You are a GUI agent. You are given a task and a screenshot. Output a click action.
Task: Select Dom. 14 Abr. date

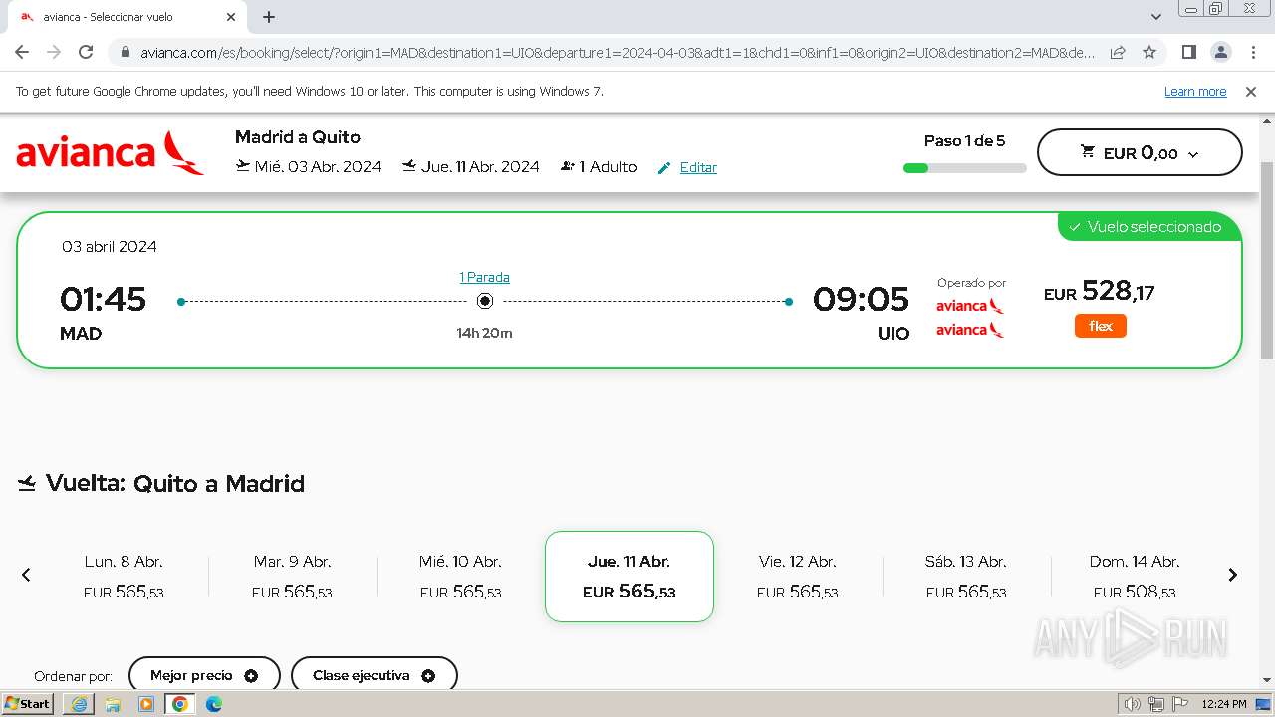1135,577
